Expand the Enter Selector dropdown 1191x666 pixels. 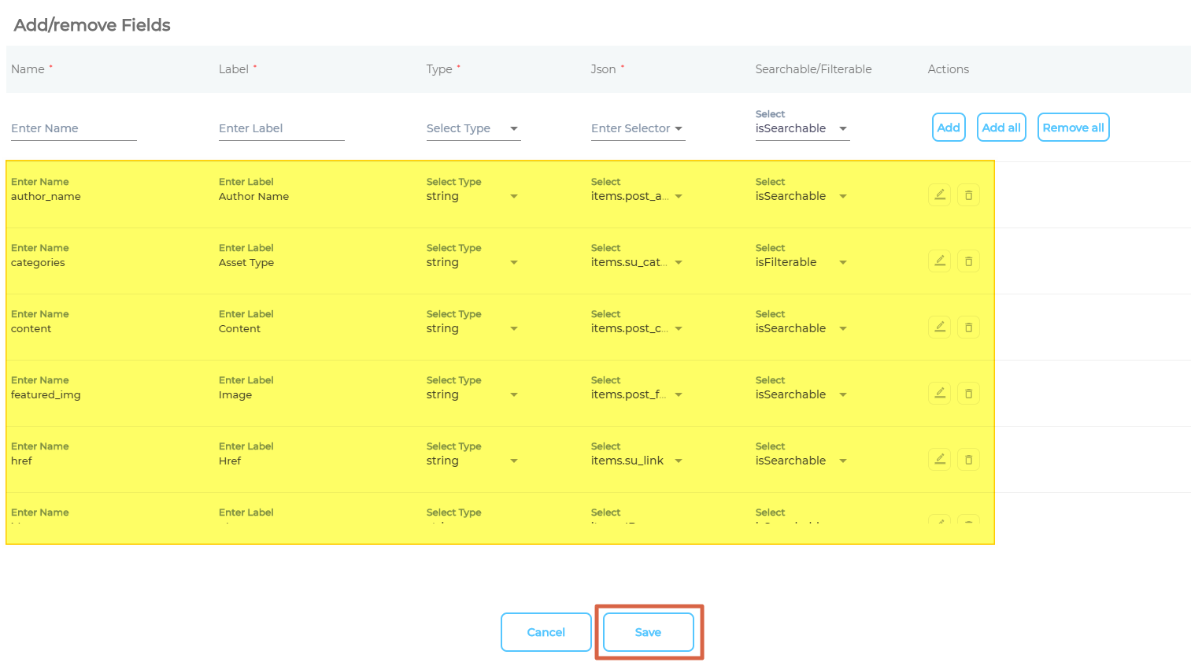[638, 128]
